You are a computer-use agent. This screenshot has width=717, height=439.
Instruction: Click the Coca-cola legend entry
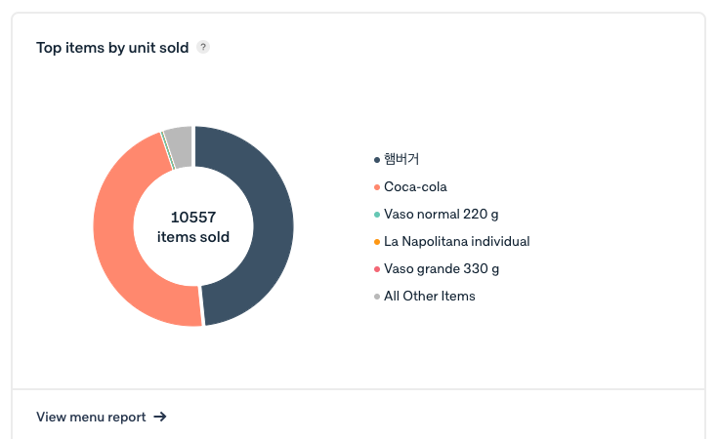[410, 187]
